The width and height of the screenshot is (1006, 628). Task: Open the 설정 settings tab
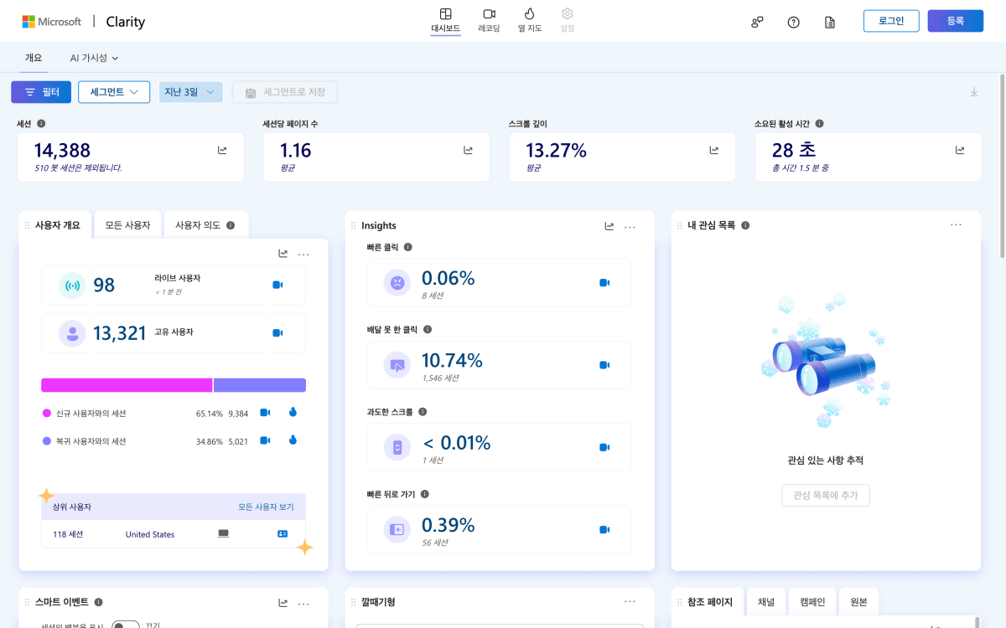[568, 21]
